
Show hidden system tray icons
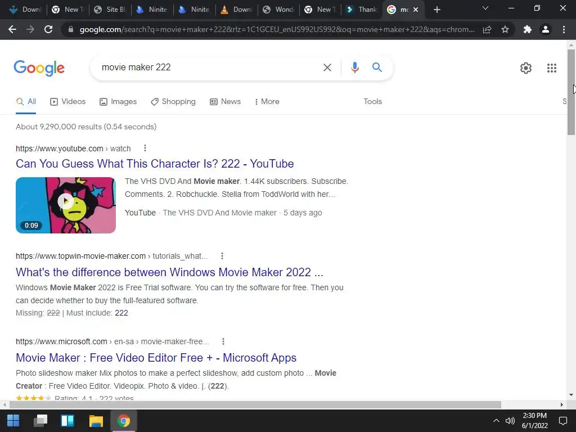(x=496, y=421)
